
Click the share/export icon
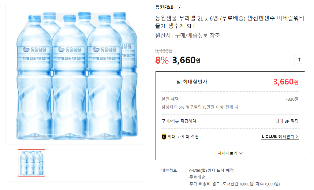(300, 60)
